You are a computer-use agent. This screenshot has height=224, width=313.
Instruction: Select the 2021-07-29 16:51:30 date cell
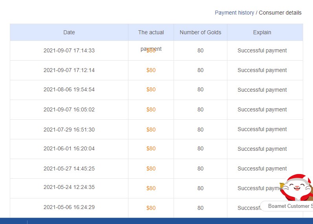click(69, 129)
